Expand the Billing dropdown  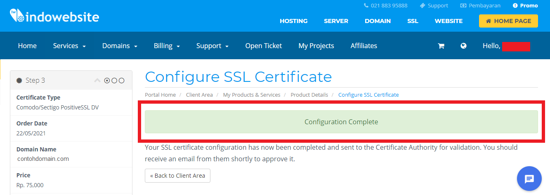tap(167, 46)
